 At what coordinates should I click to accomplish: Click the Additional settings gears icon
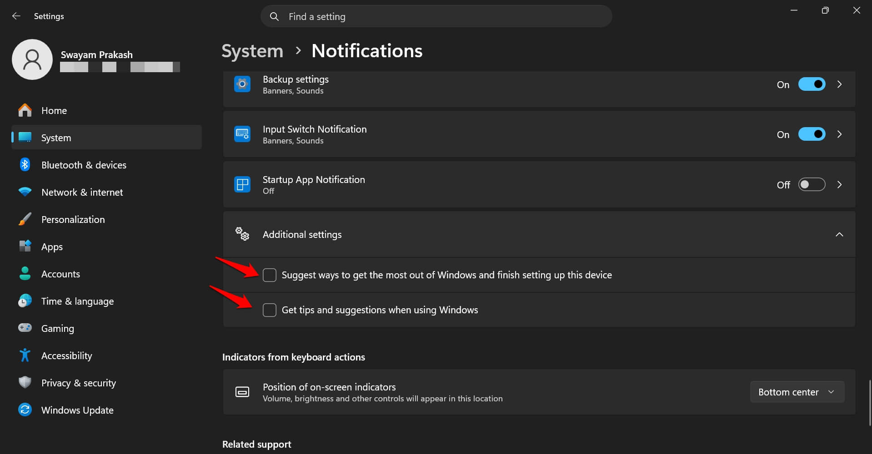[242, 234]
